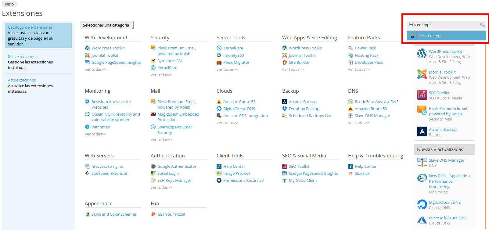Open the Seleccionar una categoría dropdown
The image size is (489, 230).
[107, 25]
